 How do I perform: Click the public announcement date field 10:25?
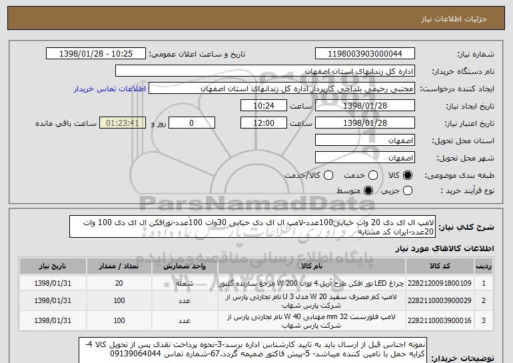96,54
